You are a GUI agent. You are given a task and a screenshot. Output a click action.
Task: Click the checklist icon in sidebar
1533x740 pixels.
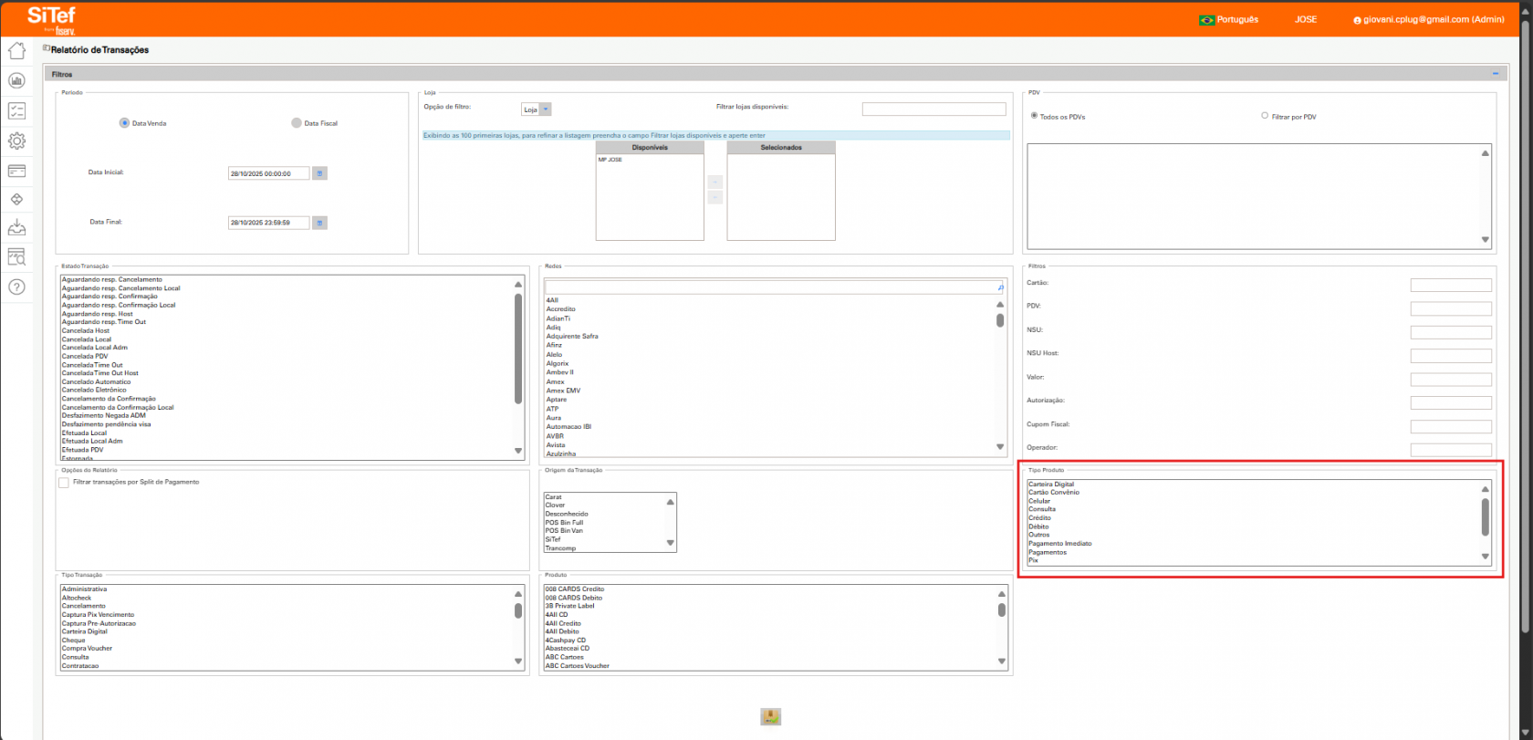coord(16,111)
